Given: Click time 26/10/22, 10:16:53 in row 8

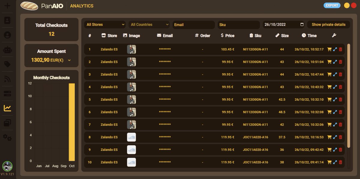Looking at the screenshot, I should coord(309,137).
